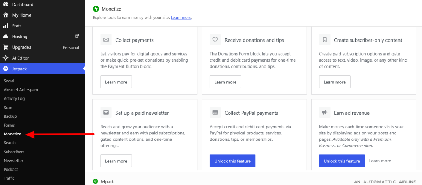Open the Hosting menu item
This screenshot has height=185, width=422.
43,37
